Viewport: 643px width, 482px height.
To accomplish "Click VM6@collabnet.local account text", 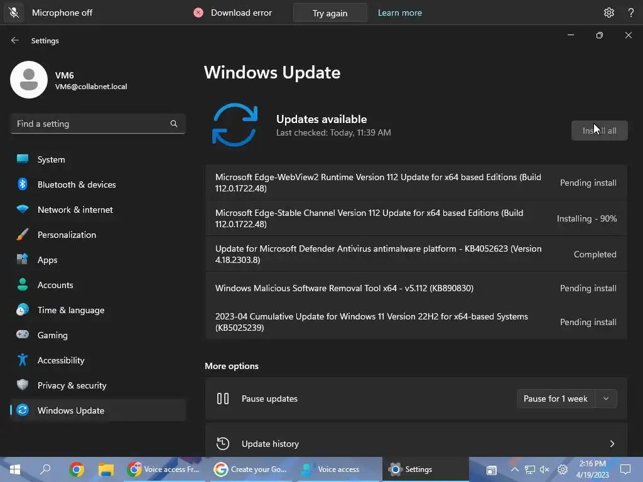I will pos(91,87).
